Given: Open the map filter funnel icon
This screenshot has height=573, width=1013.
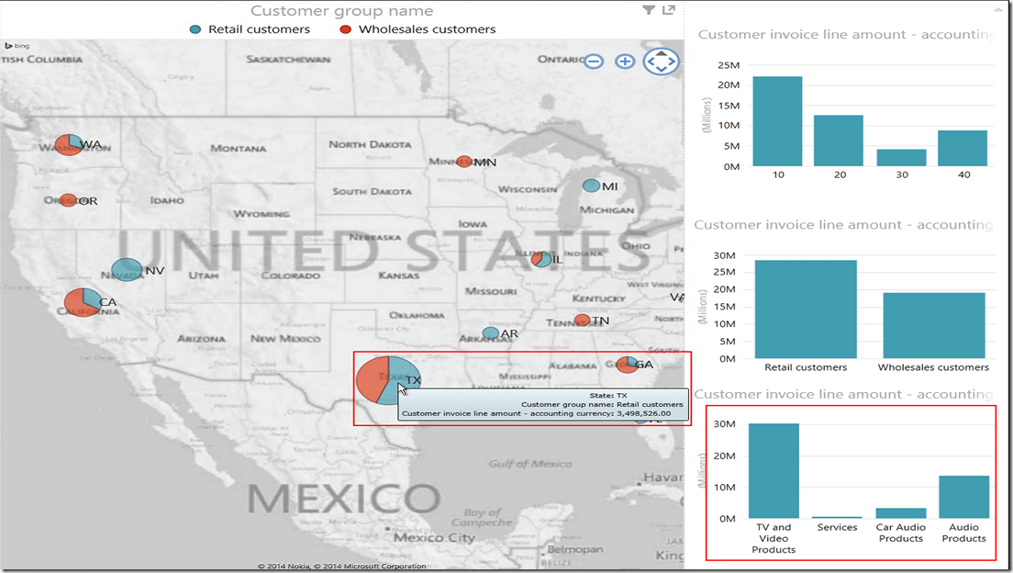Looking at the screenshot, I should [649, 10].
